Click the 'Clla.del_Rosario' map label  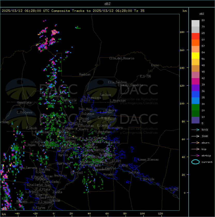point(122,58)
